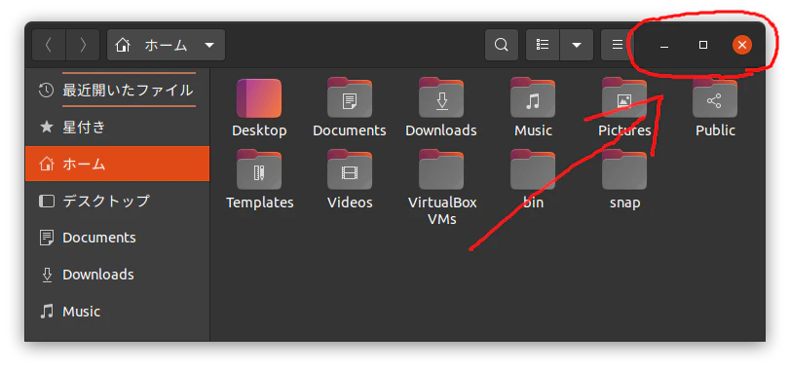
Task: Minimize the file manager window
Action: point(664,46)
